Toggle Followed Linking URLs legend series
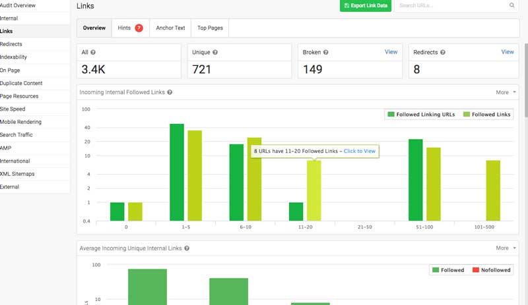This screenshot has height=305, width=528. pyautogui.click(x=421, y=115)
